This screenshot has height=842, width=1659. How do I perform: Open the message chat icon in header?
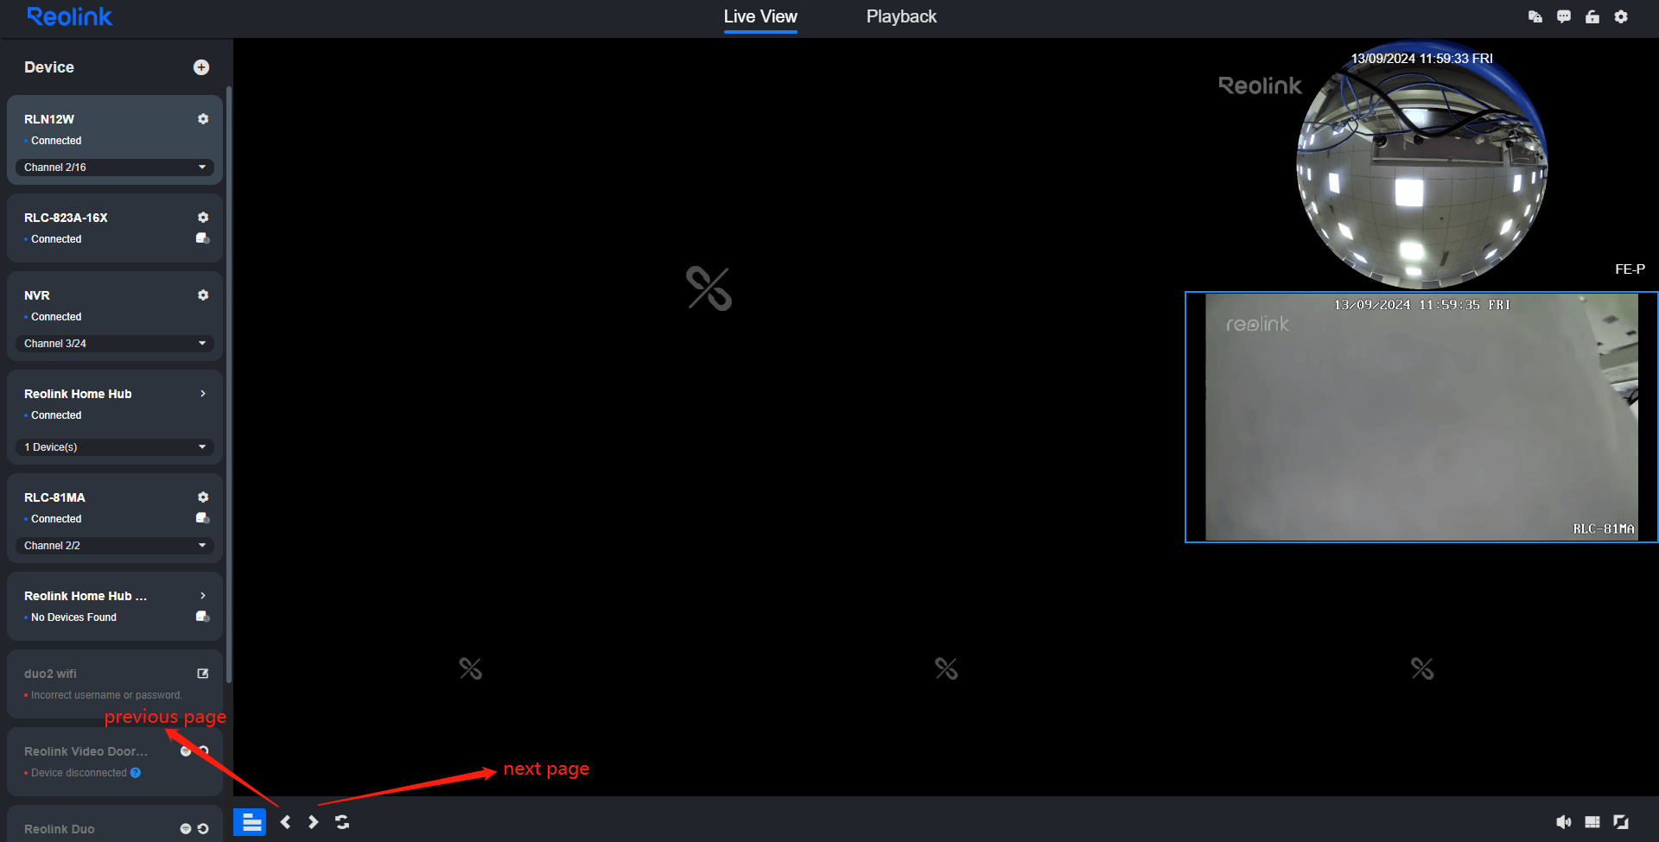1564,16
